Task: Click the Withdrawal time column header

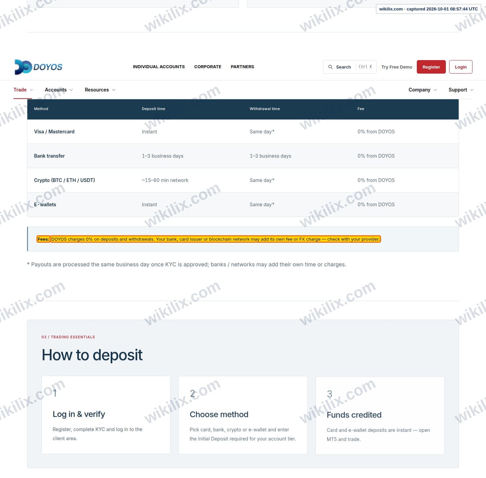Action: (265, 109)
